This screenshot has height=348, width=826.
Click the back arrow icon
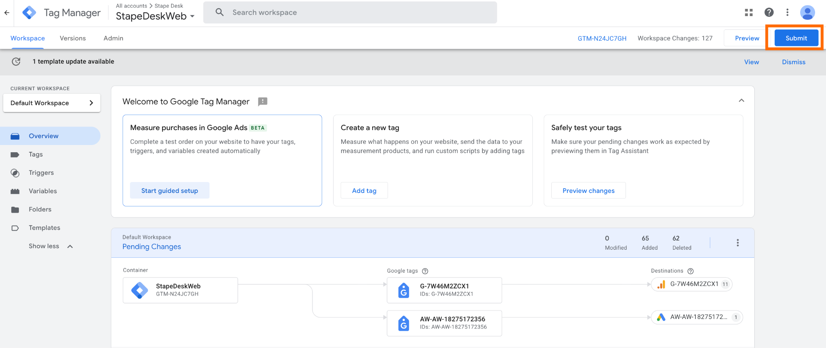point(7,12)
